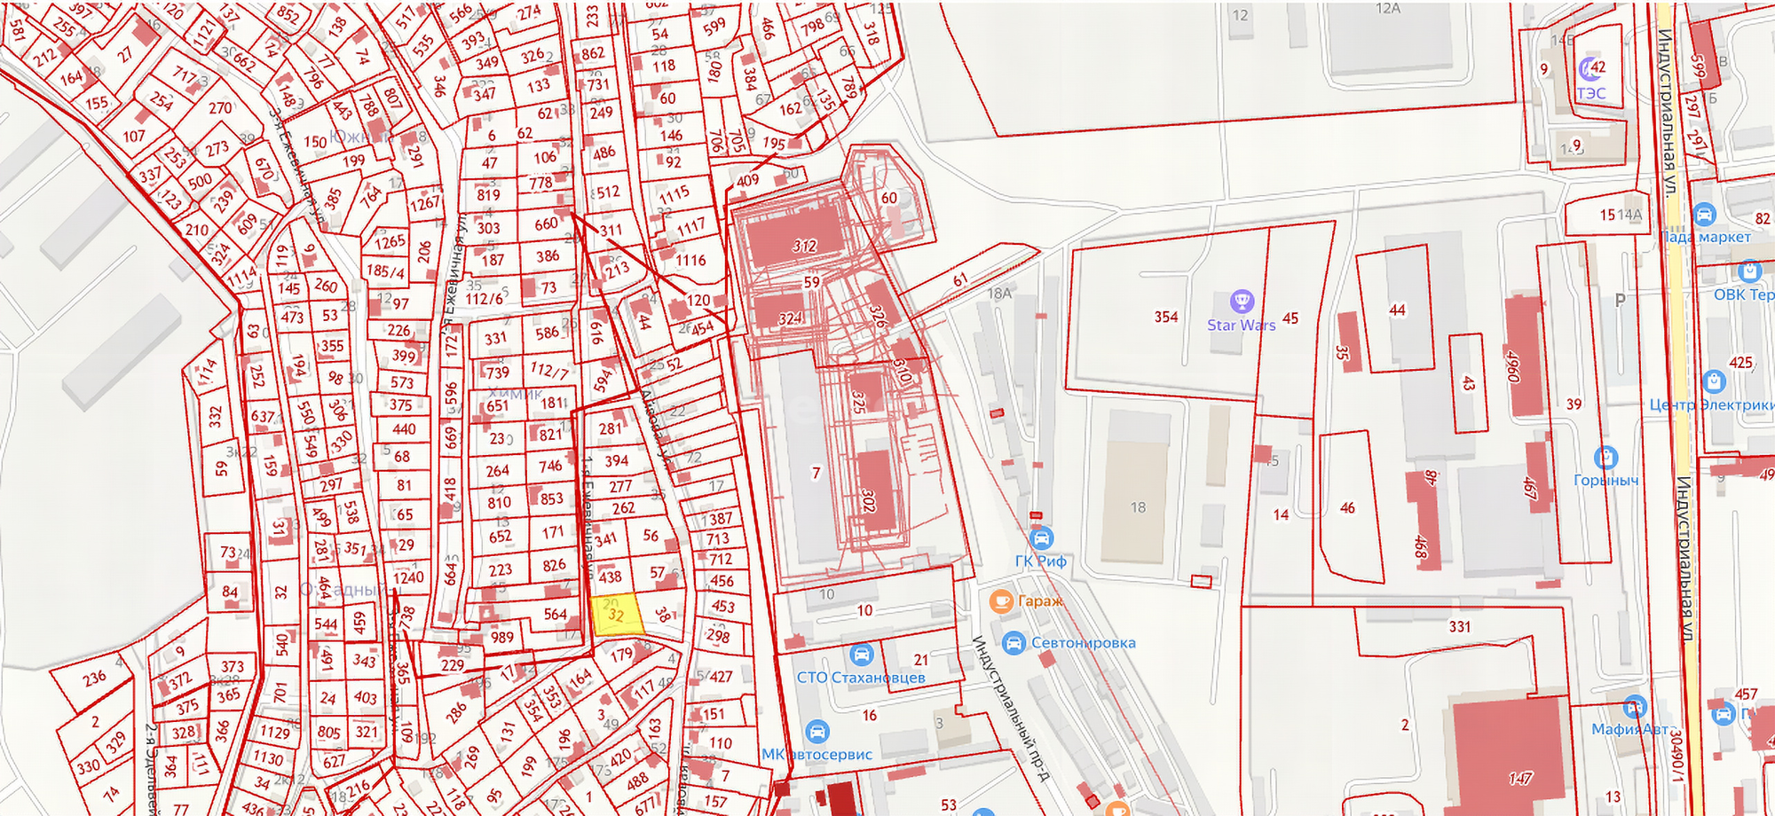Open the Мафия Авто marker icon
Screen dimensions: 1775x816
1635,707
